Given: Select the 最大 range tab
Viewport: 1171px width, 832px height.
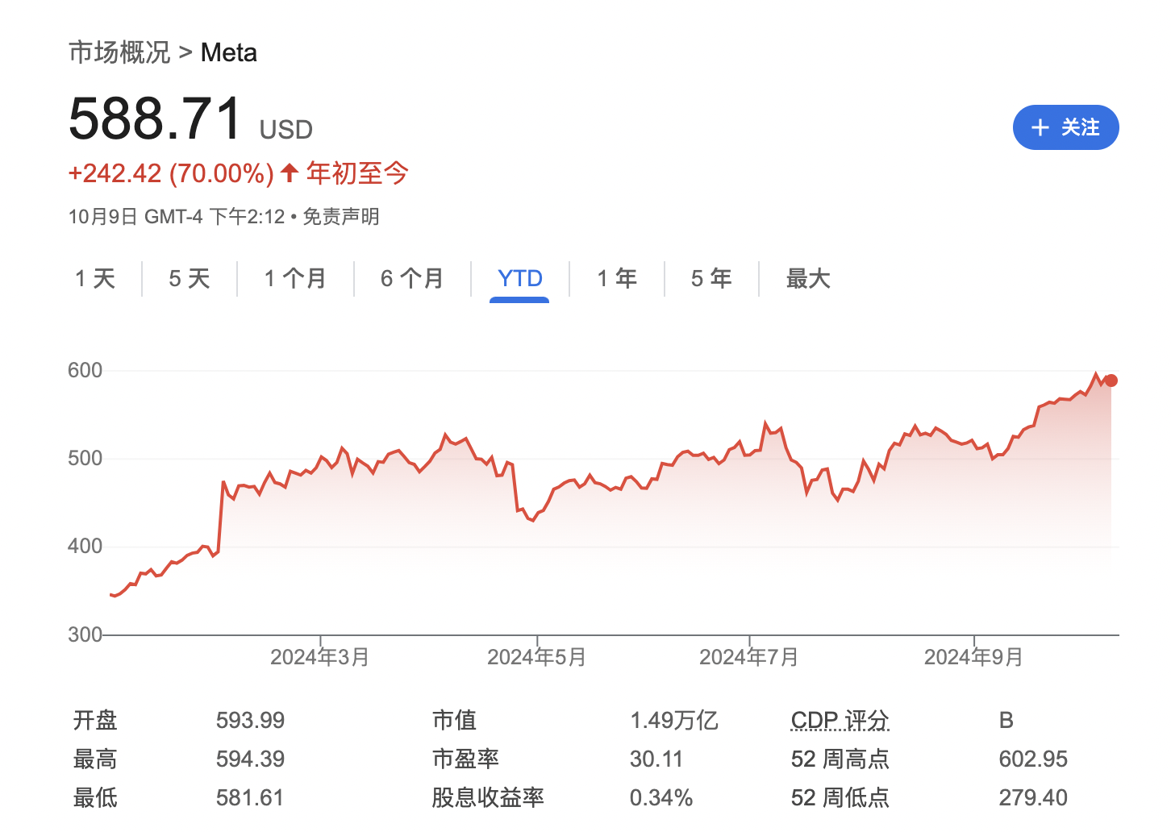Looking at the screenshot, I should pos(807,279).
